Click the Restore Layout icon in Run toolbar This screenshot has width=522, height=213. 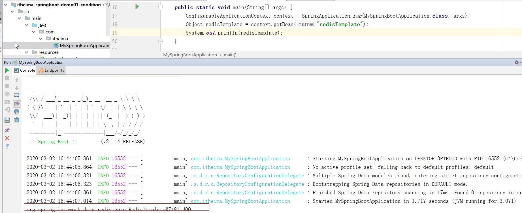tap(7, 120)
